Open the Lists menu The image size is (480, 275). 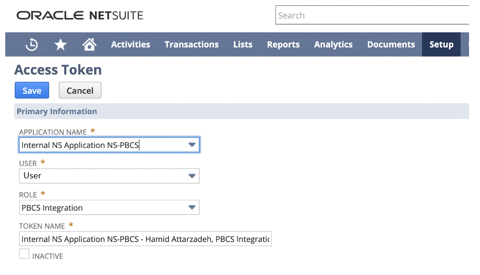[x=243, y=44]
